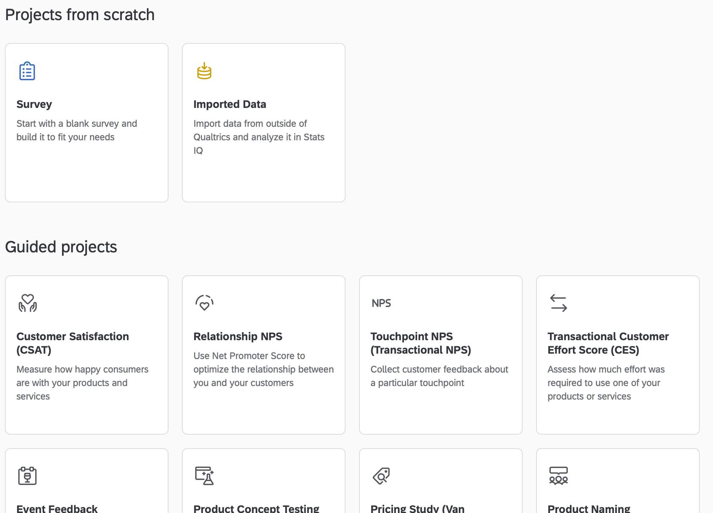Click the Customer Satisfaction heart-in-hands icon

click(x=28, y=303)
